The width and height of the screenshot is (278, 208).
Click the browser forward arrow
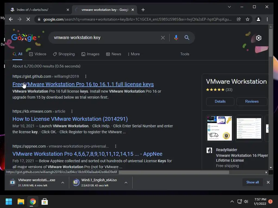[x=20, y=19]
